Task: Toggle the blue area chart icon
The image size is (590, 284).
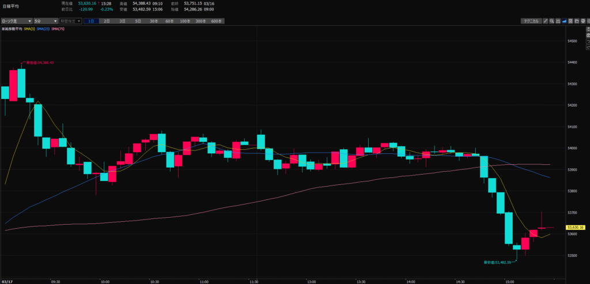Action: [x=564, y=21]
